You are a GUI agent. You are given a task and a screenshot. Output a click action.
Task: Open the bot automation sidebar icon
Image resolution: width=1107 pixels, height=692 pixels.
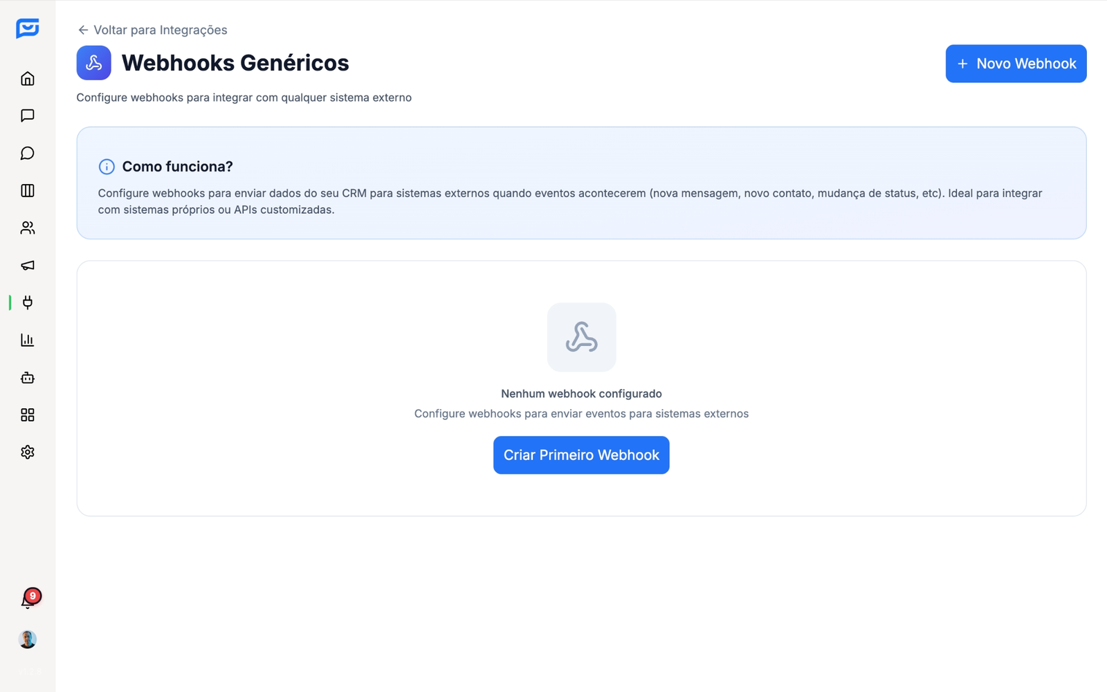click(27, 377)
